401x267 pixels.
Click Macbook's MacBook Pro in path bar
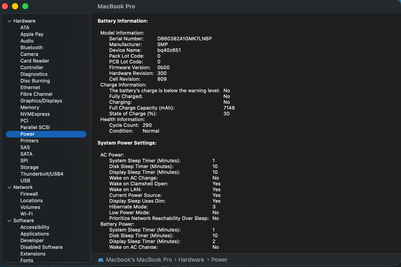click(139, 260)
